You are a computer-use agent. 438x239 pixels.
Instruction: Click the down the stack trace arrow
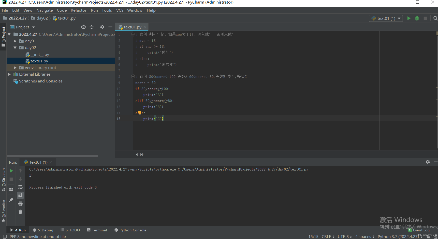click(20, 179)
